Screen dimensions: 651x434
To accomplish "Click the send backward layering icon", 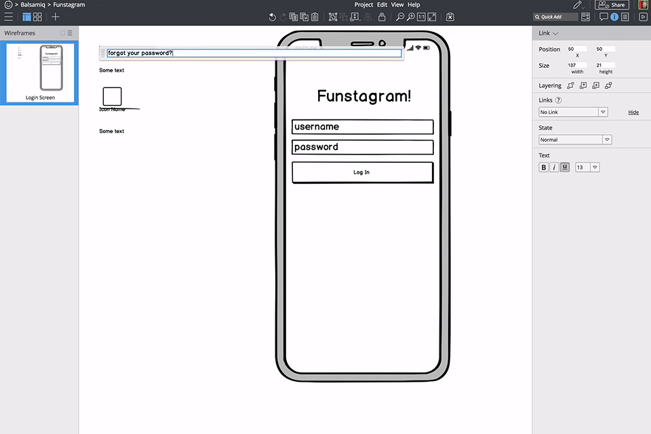I will coord(596,85).
